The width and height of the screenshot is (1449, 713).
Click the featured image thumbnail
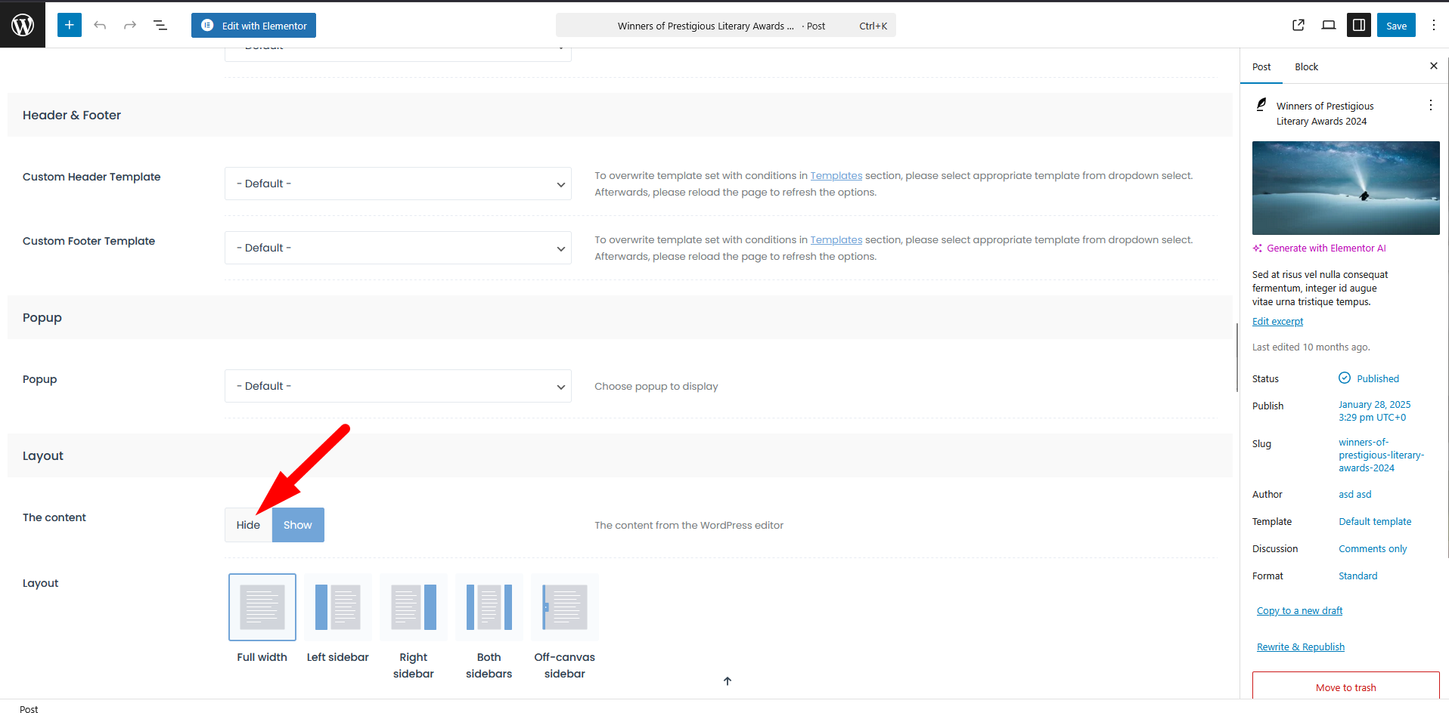(x=1345, y=187)
